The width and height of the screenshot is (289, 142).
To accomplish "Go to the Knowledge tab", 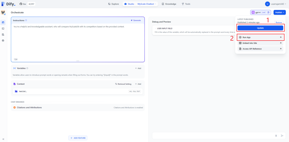I will (x=169, y=4).
